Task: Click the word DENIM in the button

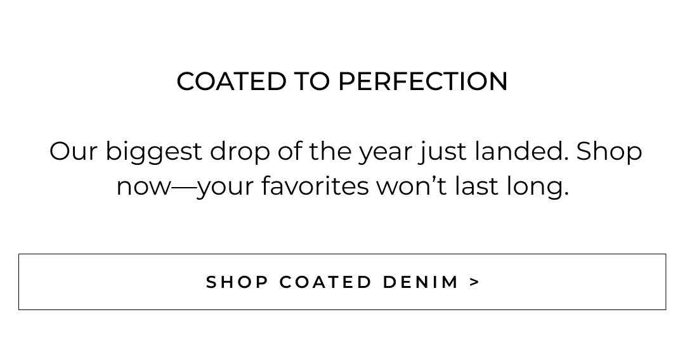Action: 421,282
